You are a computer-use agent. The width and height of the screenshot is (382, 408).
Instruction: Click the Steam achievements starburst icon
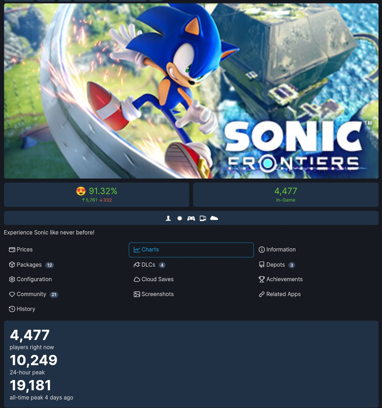coord(180,218)
